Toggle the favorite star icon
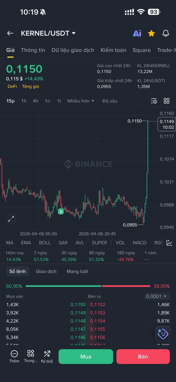The width and height of the screenshot is (176, 382). click(151, 33)
